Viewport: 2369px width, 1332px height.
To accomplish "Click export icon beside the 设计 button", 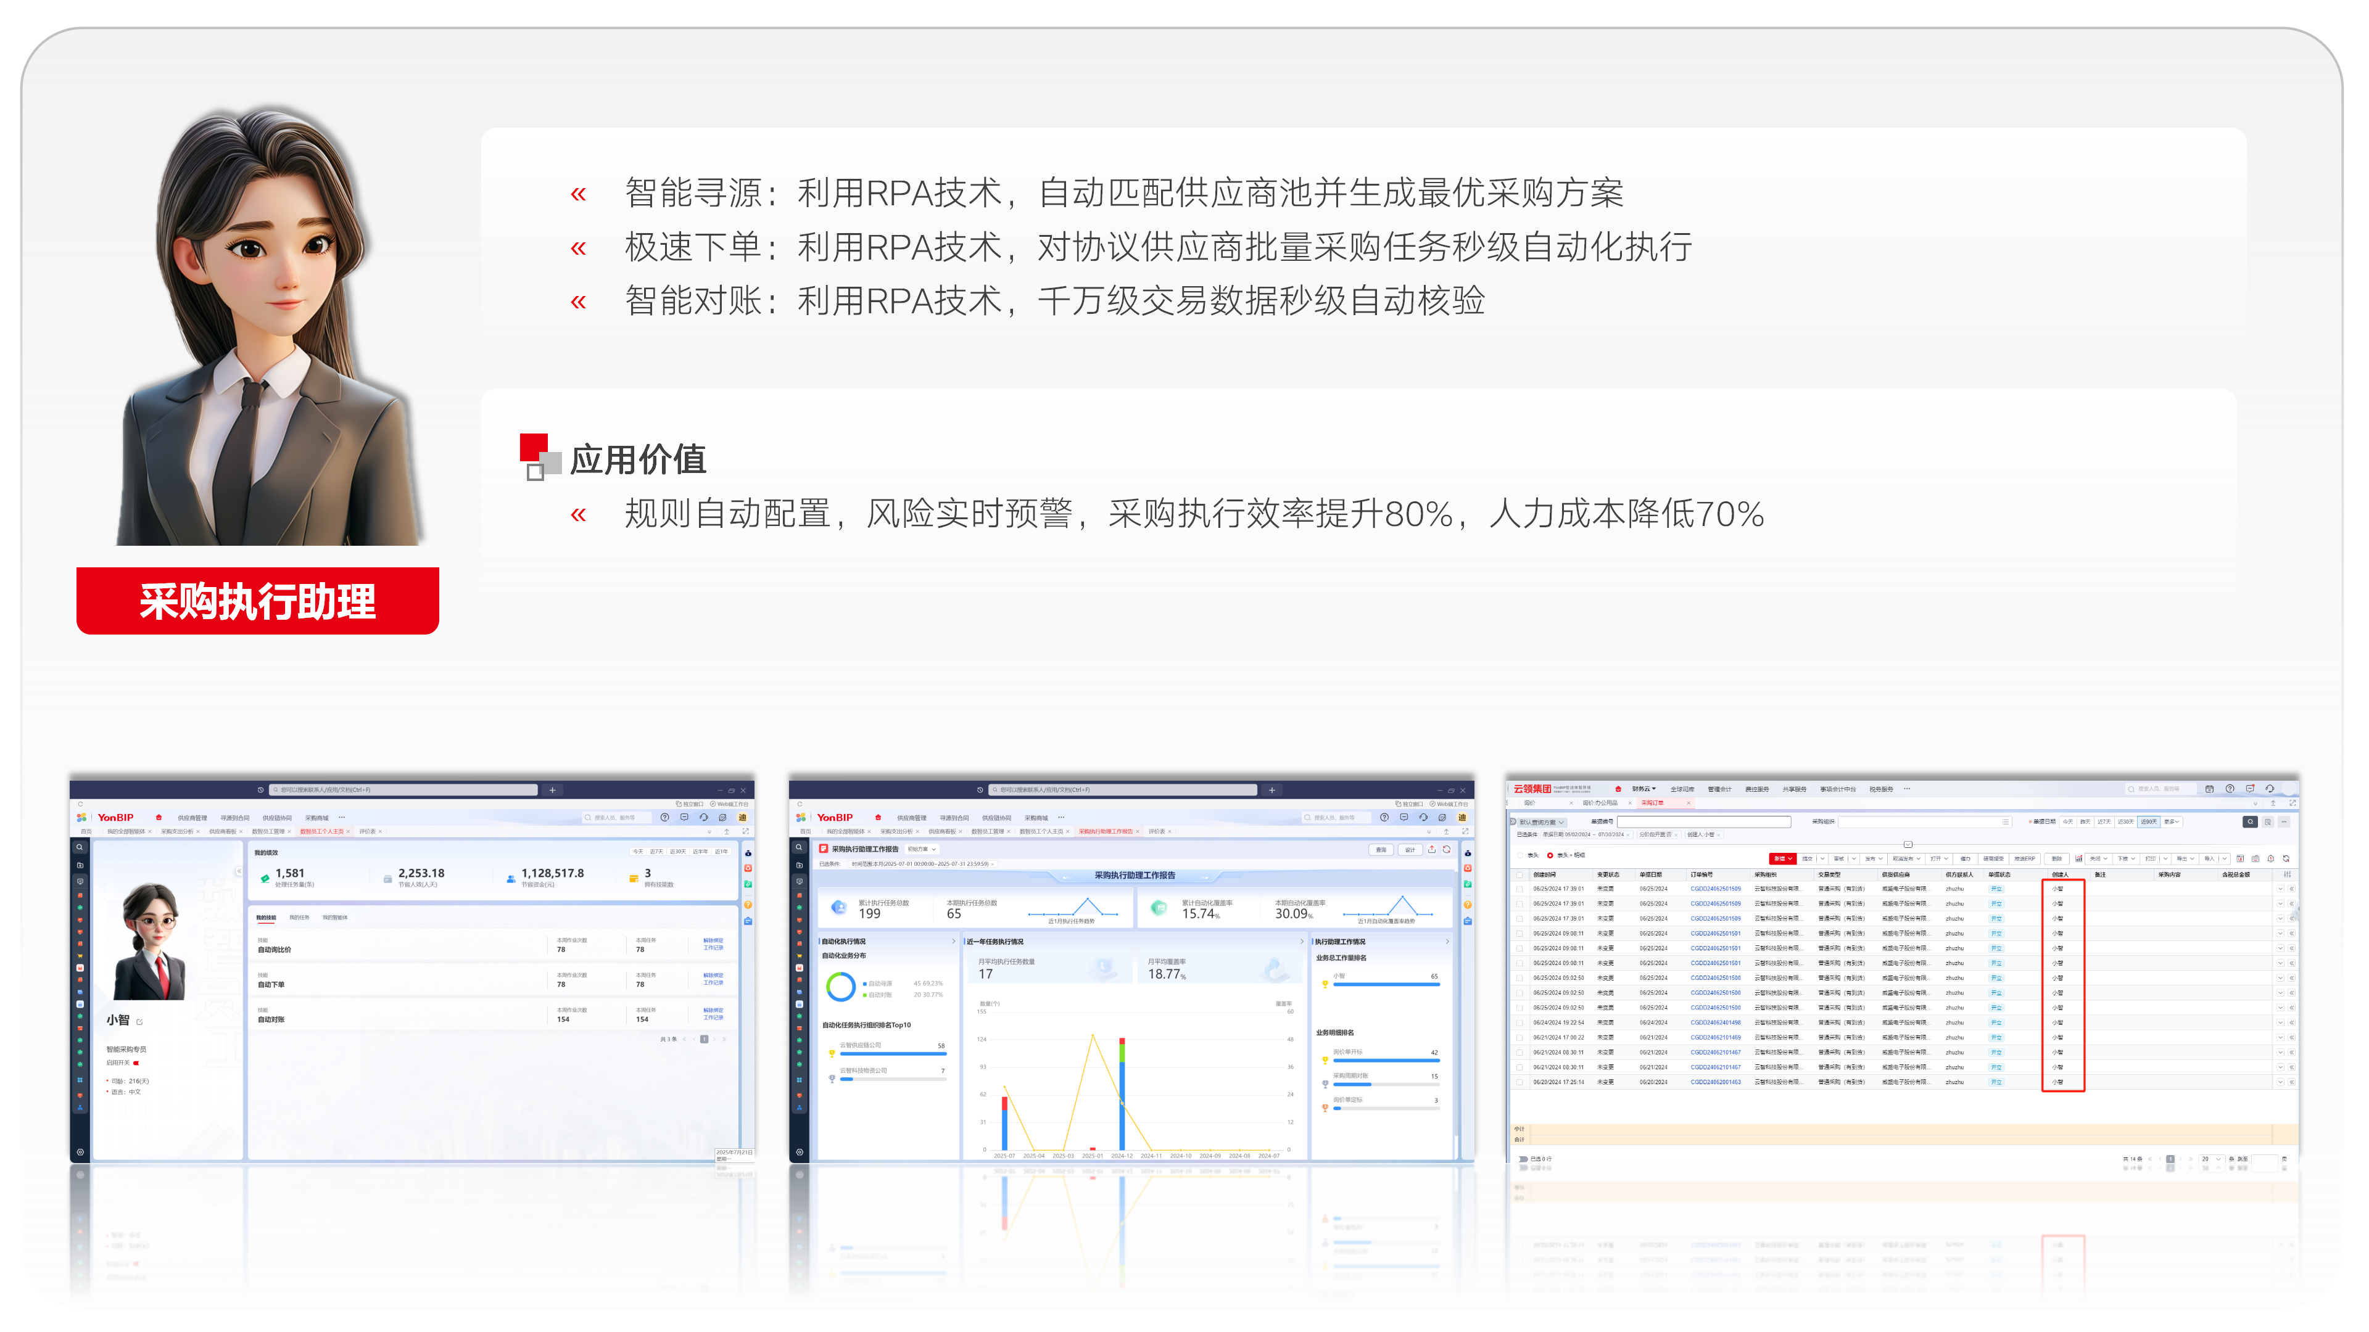I will pos(1432,849).
